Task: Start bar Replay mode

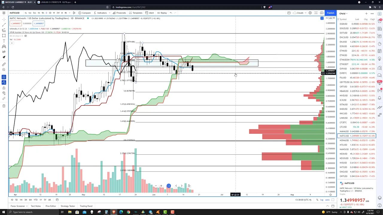Action: [162, 13]
